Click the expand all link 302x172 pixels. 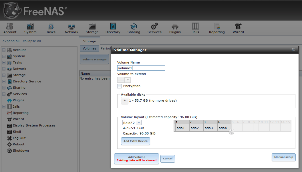pyautogui.click(x=11, y=41)
